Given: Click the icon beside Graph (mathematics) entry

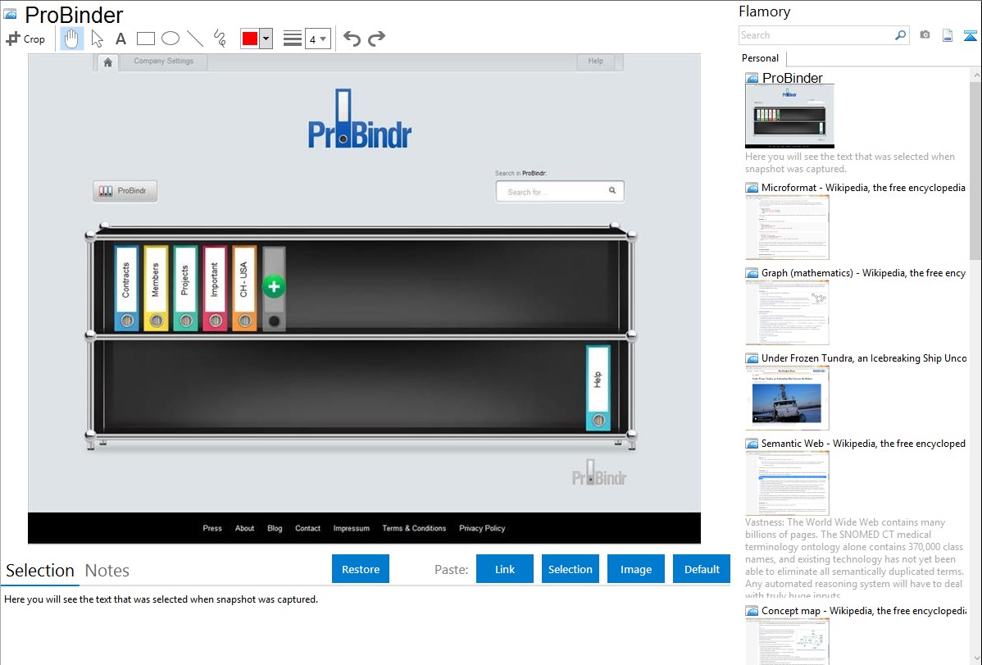Looking at the screenshot, I should (x=752, y=273).
